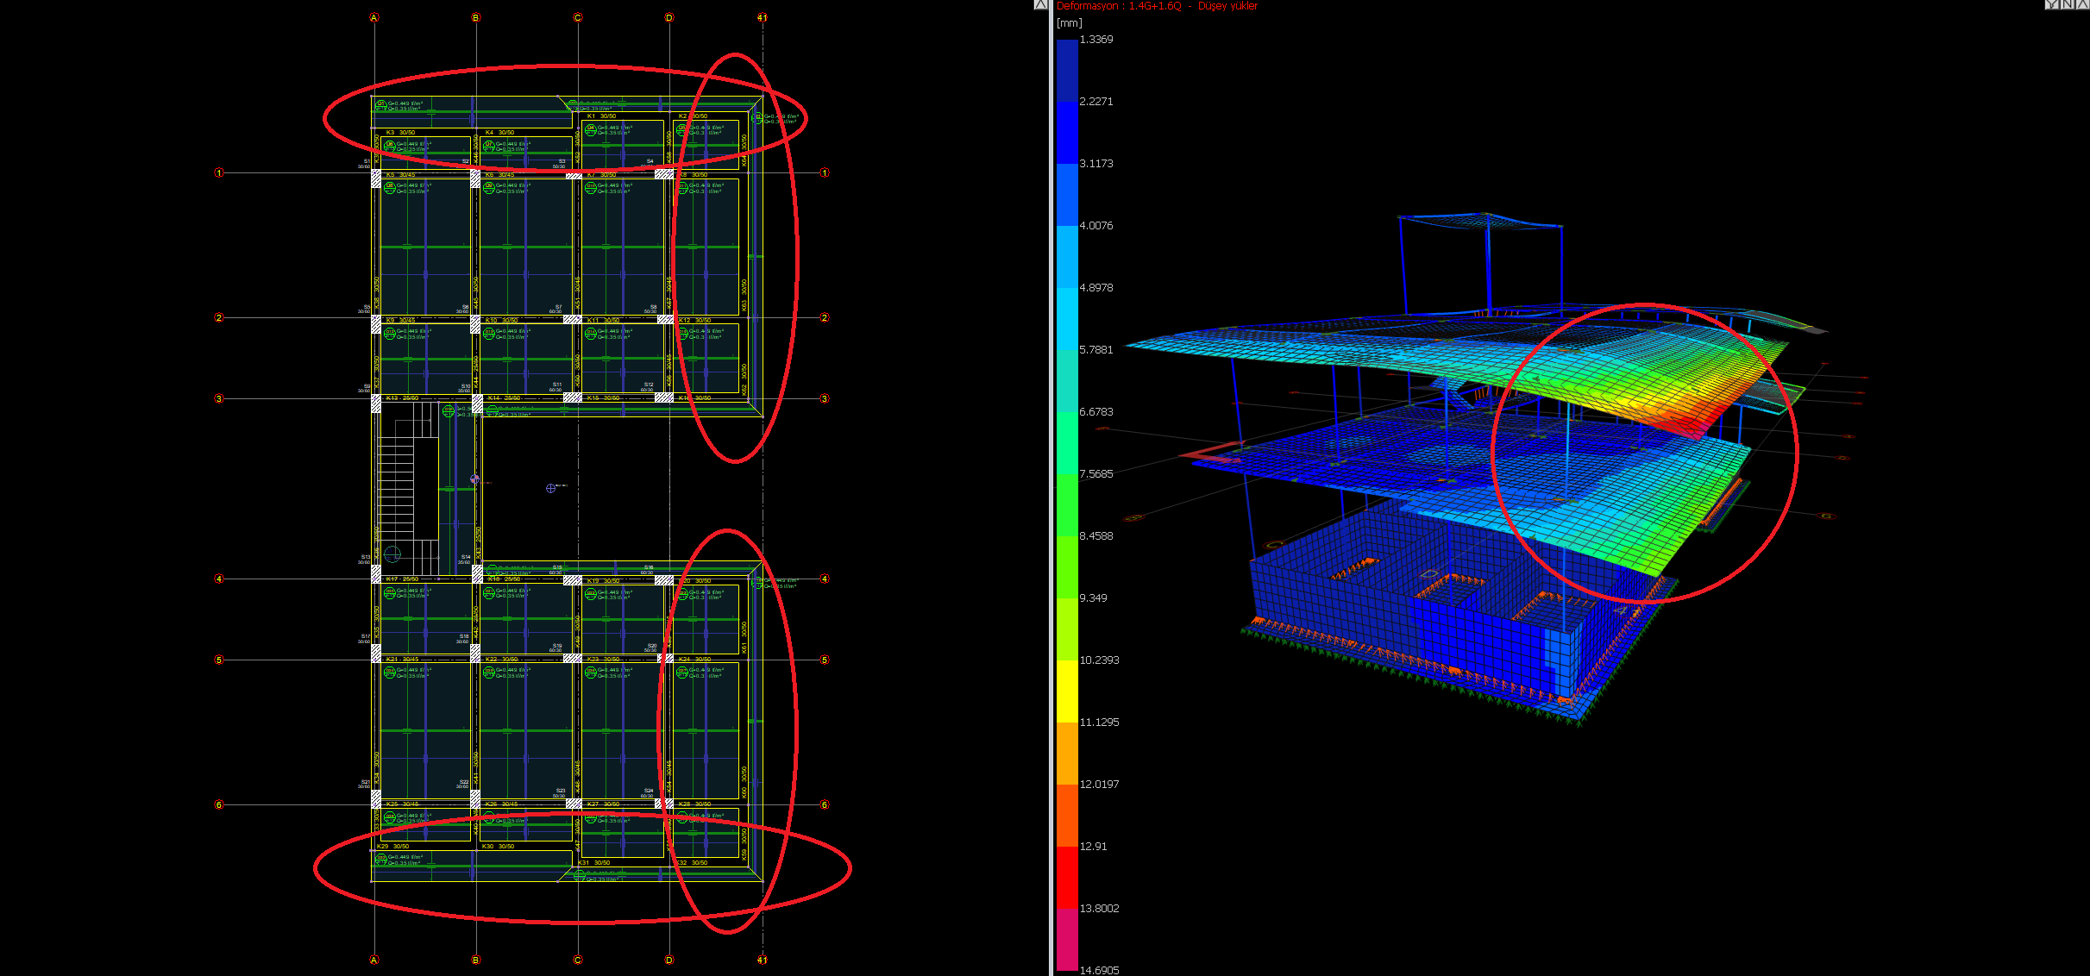Click the up-arrow icon at top-right corner
Image resolution: width=2090 pixels, height=976 pixels.
point(2082,4)
